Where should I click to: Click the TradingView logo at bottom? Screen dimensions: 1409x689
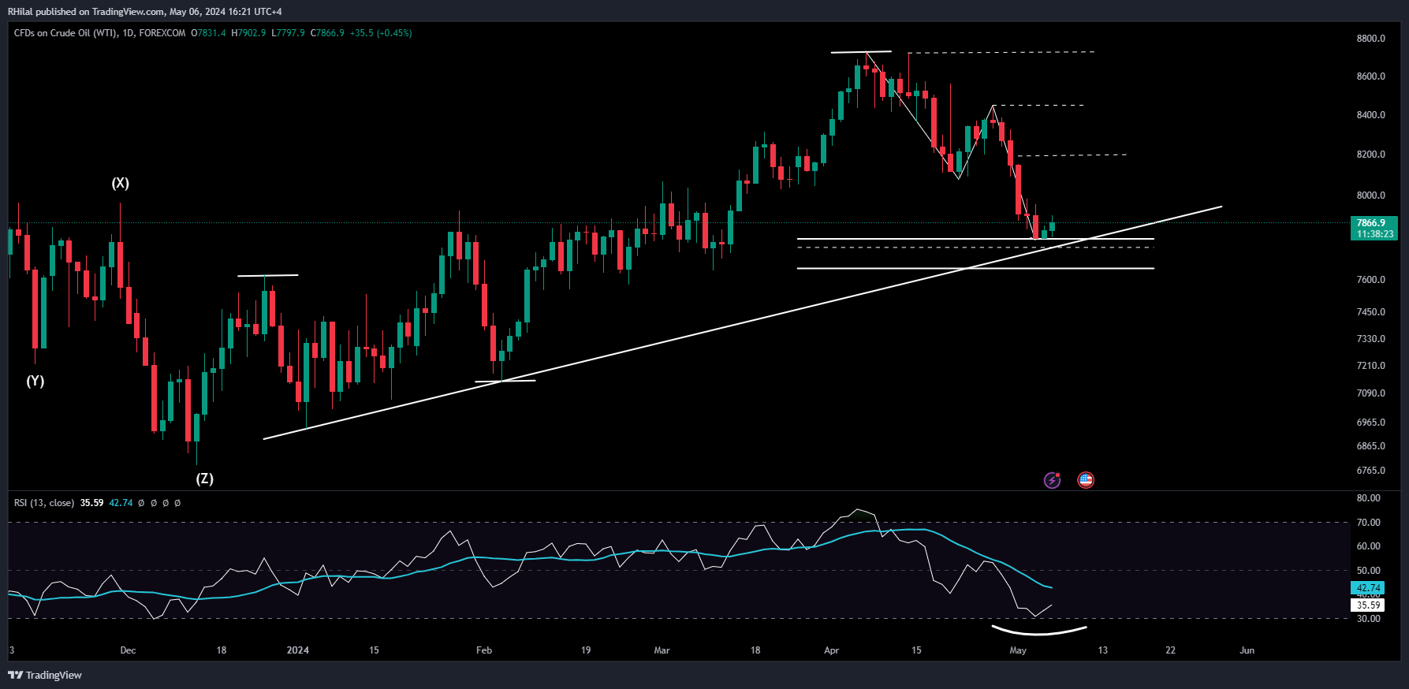click(x=45, y=675)
